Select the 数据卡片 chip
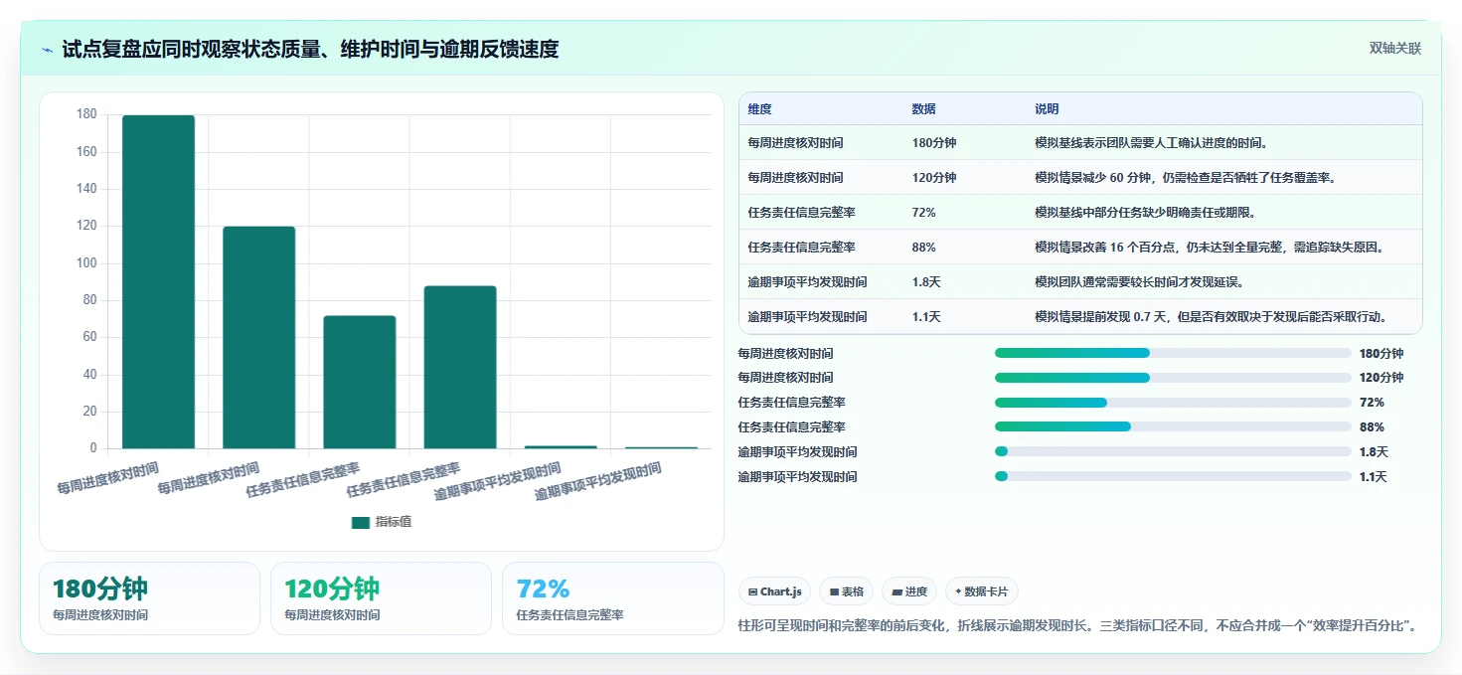1462x675 pixels. pos(981,591)
